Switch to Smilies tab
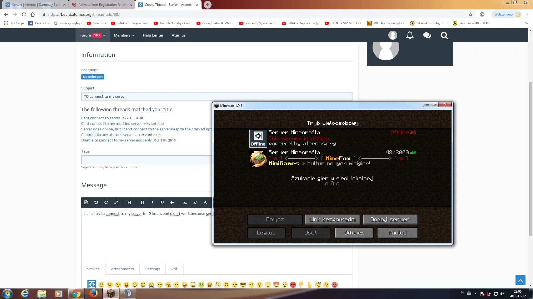Image resolution: width=533 pixels, height=299 pixels. (x=93, y=269)
